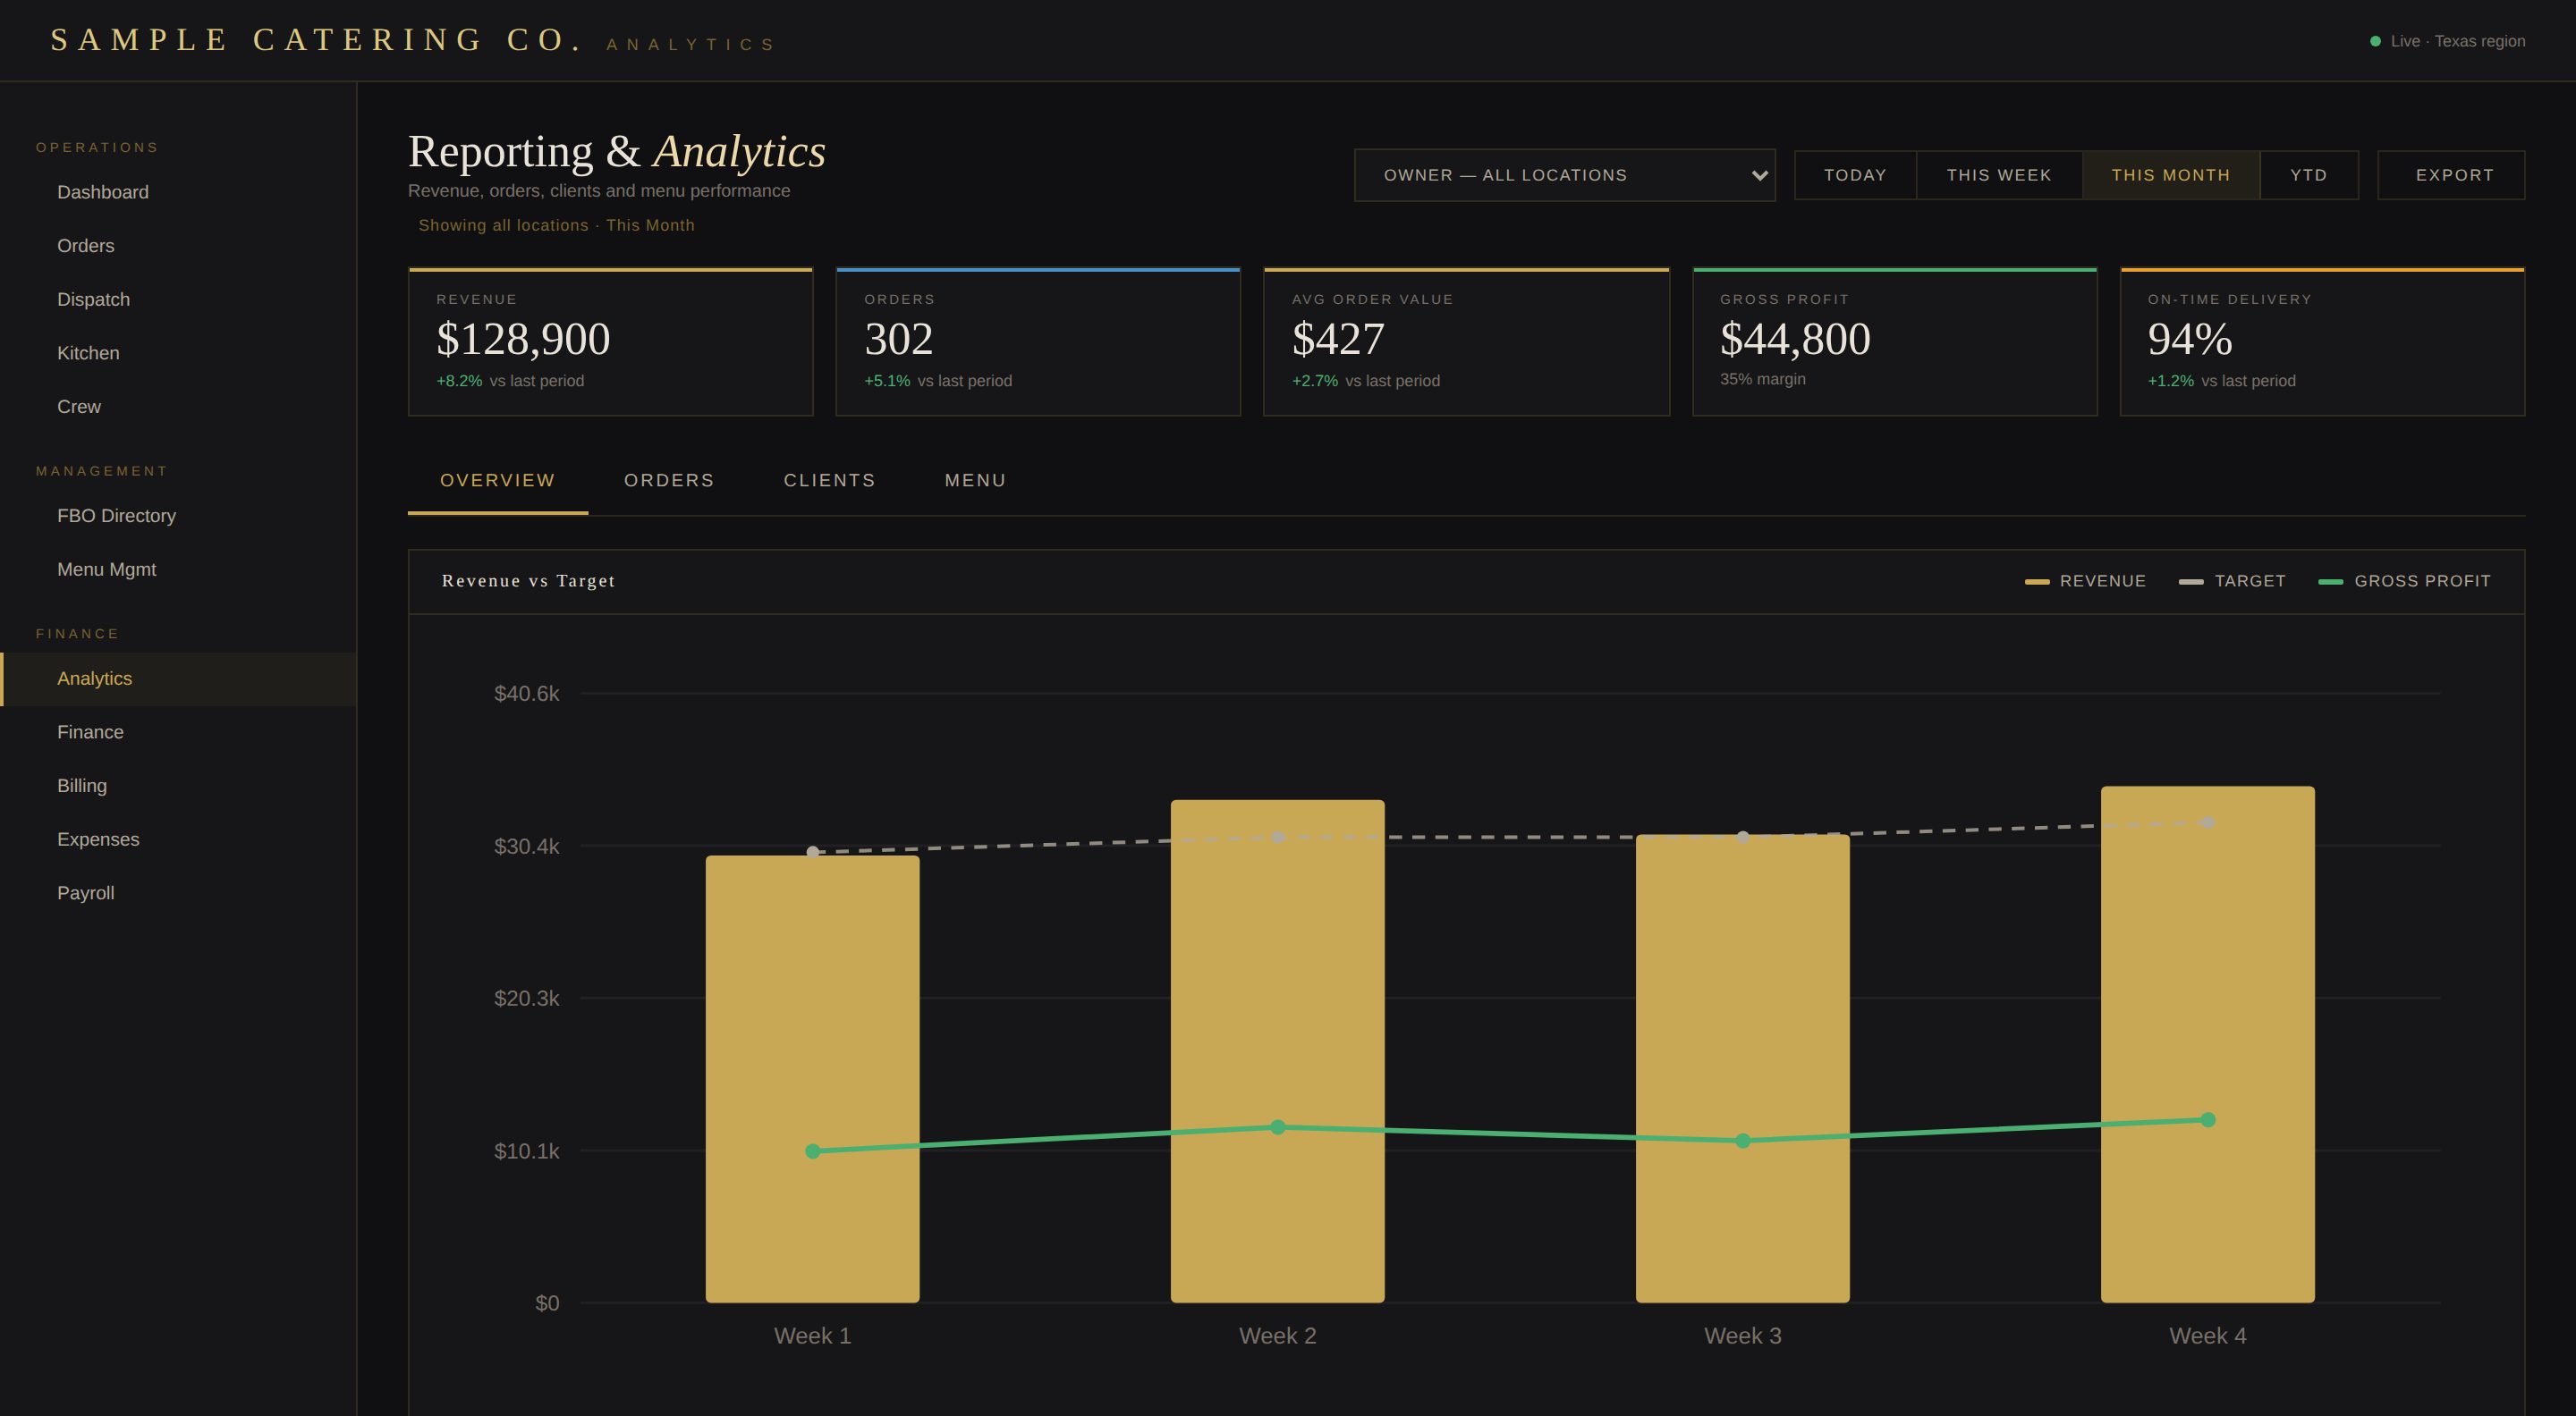
Task: Toggle Gross Profit series in legend
Action: (2404, 580)
